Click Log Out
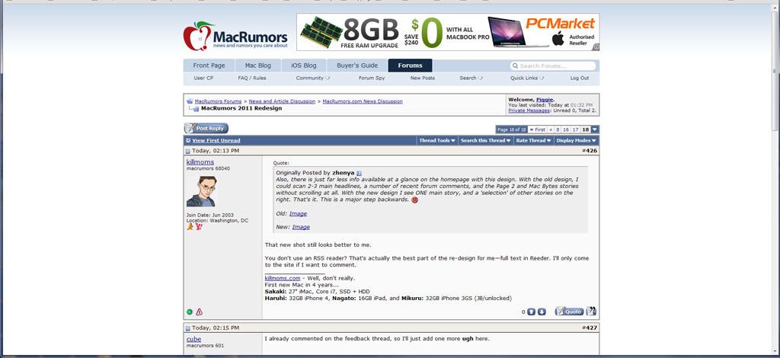 click(x=580, y=78)
